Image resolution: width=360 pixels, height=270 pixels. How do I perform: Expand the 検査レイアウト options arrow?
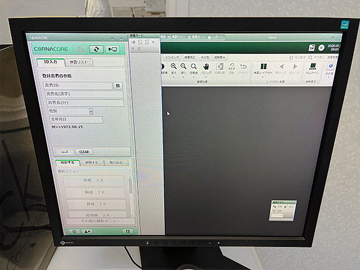[263, 77]
